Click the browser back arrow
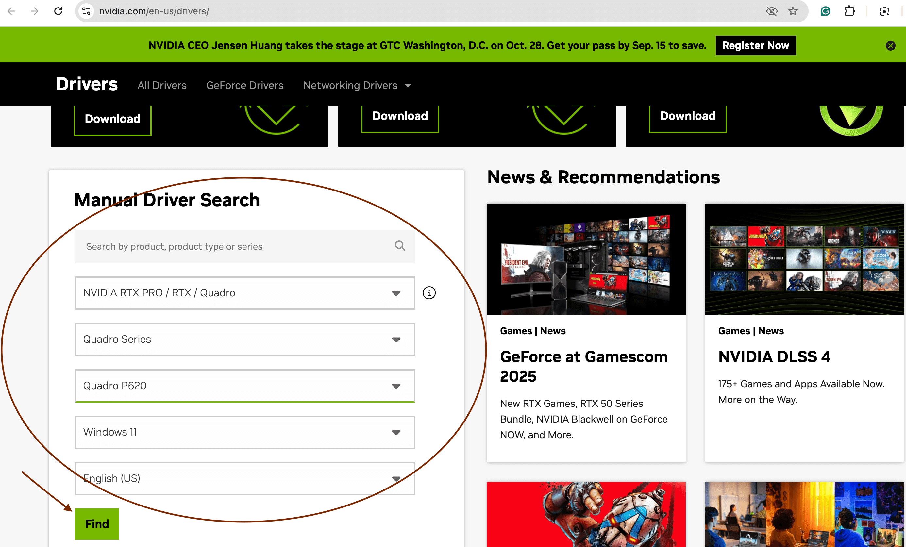Viewport: 906px width, 547px height. (x=11, y=11)
